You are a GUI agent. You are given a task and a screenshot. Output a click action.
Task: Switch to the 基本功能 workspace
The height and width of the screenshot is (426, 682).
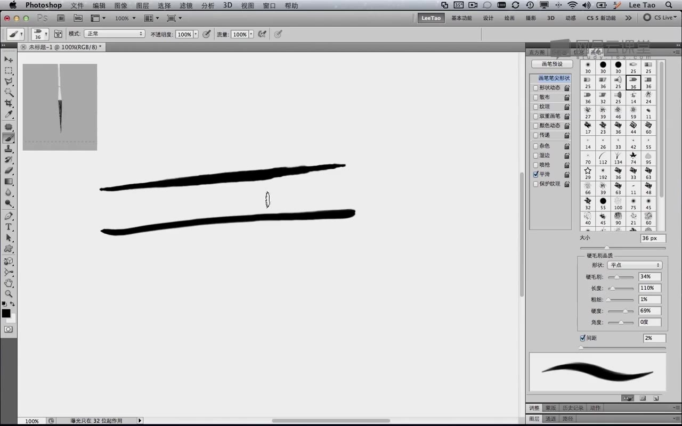tap(461, 18)
